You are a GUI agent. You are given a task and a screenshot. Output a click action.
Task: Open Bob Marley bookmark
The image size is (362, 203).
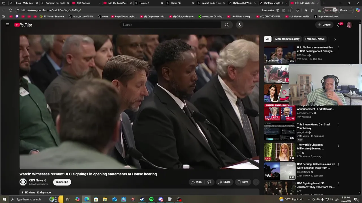point(298,17)
